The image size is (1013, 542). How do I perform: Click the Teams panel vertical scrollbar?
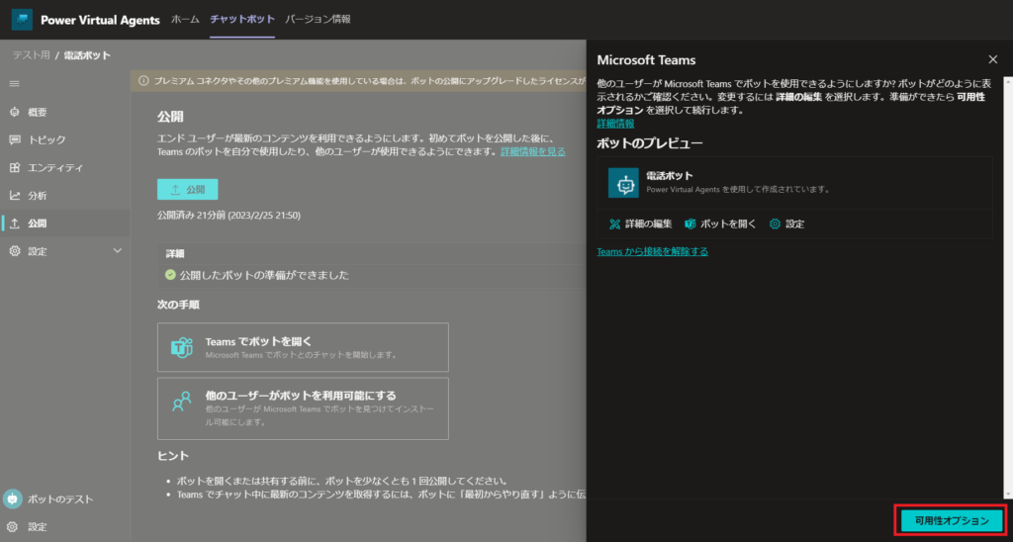[1007, 288]
